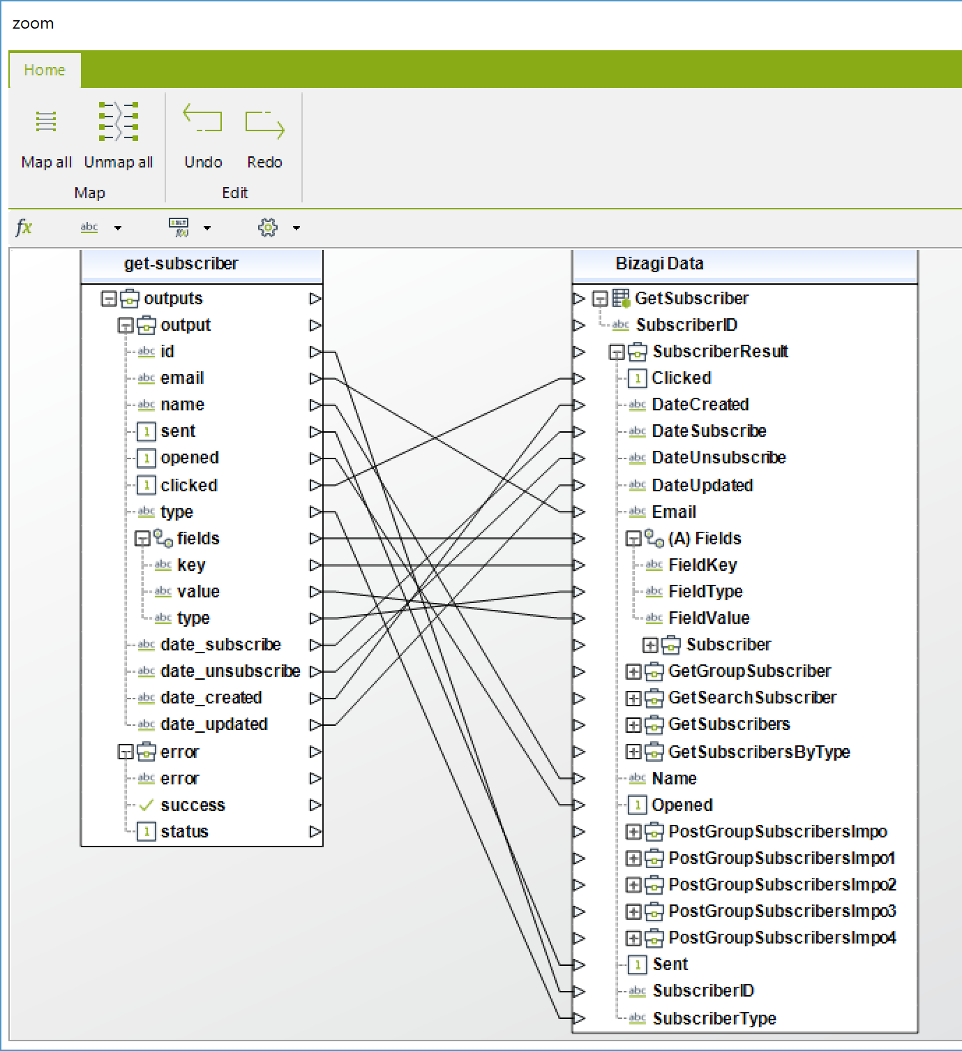Select the Sent attribute in Bizagi Data
Image resolution: width=962 pixels, height=1051 pixels.
click(x=670, y=964)
